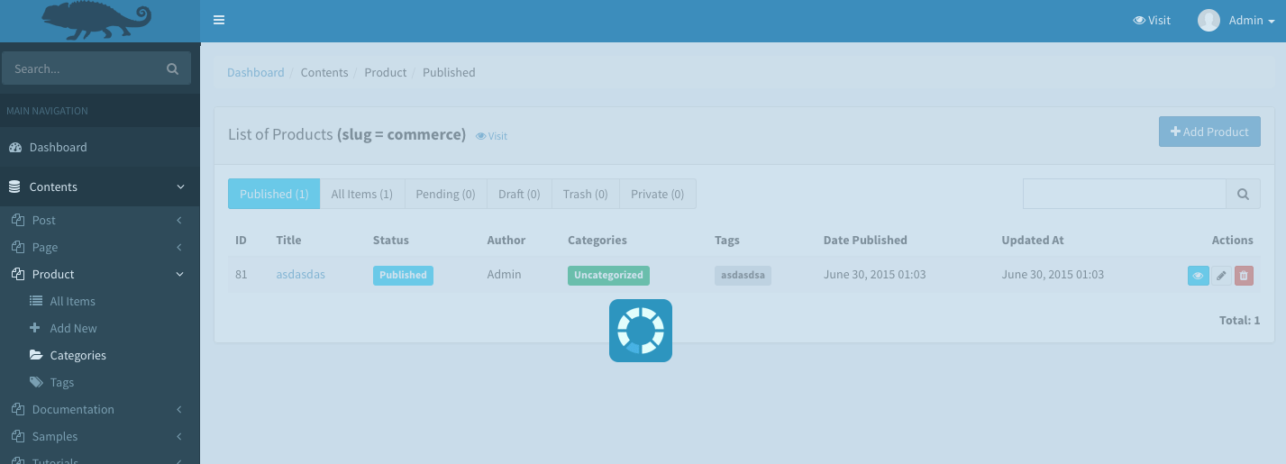The image size is (1286, 464).
Task: Click the Published status badge
Action: (403, 275)
